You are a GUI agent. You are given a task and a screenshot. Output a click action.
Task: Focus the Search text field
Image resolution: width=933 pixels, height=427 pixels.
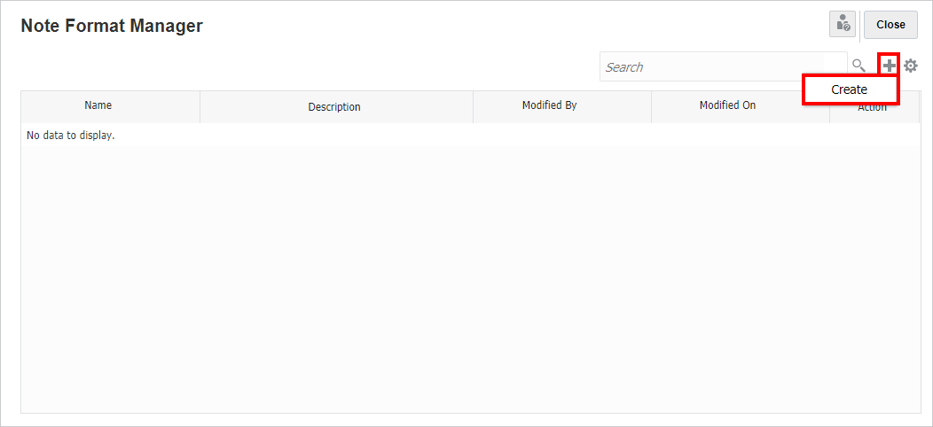click(x=723, y=67)
